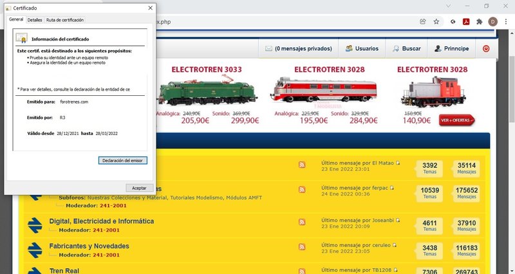Open user El Matao's profile link

382,163
